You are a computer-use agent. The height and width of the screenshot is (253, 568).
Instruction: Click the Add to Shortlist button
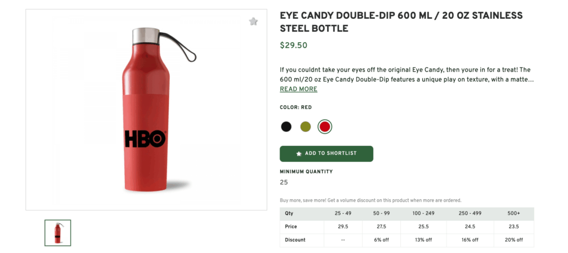tap(326, 154)
